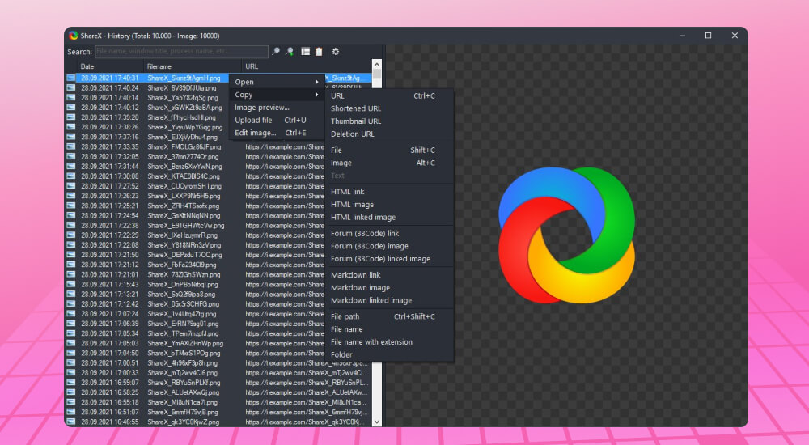This screenshot has height=445, width=809.
Task: Click file icon beside ShareX_mTj2wv4Cl6.png
Action: [70, 372]
